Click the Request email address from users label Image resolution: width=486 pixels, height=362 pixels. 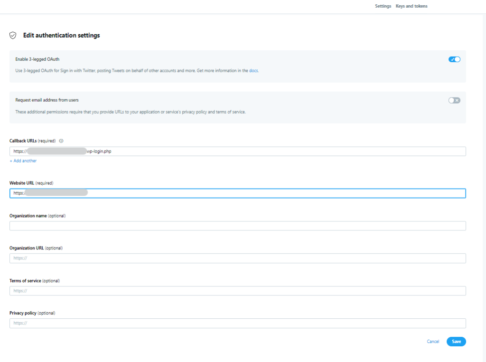click(x=47, y=100)
